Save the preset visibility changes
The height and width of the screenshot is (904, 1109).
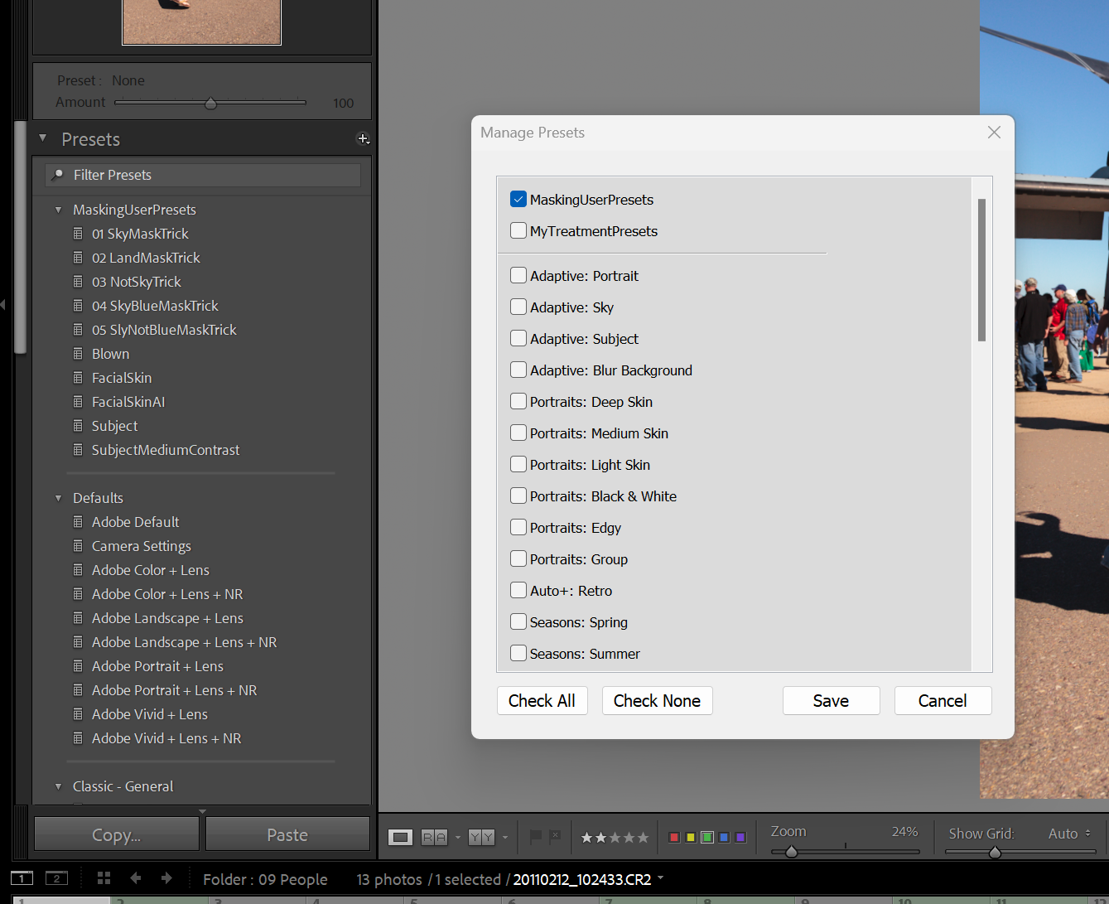point(831,700)
